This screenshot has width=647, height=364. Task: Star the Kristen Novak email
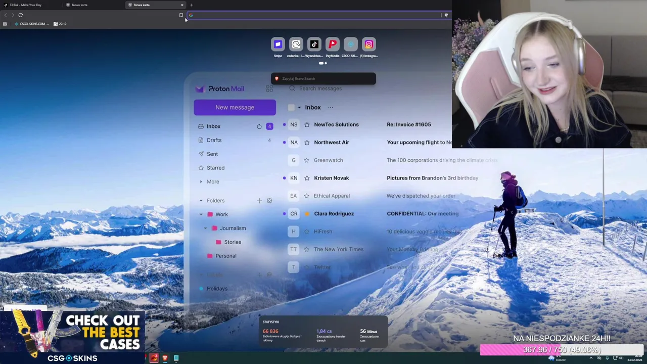(307, 178)
